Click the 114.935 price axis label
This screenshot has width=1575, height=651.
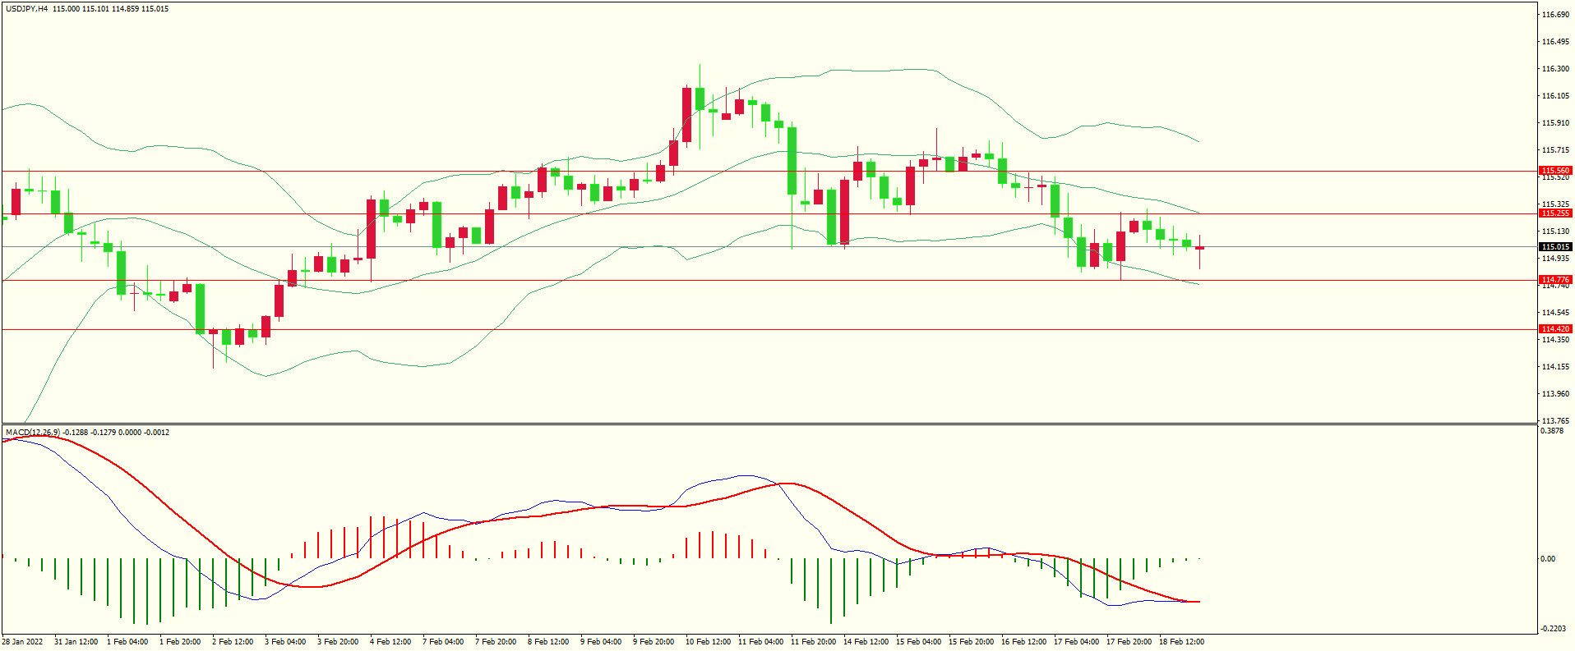coord(1555,259)
